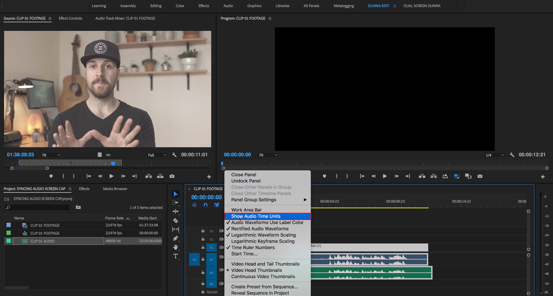This screenshot has height=296, width=553.
Task: Open Program monitor 1/4 resolution dropdown
Action: pos(494,155)
